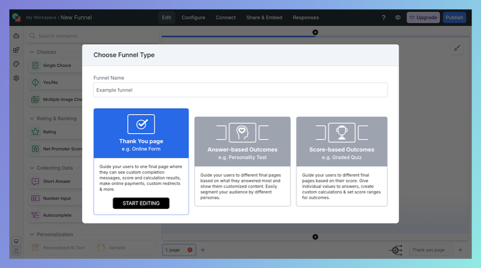
Task: Click the Funnel Name input field
Action: (x=240, y=90)
